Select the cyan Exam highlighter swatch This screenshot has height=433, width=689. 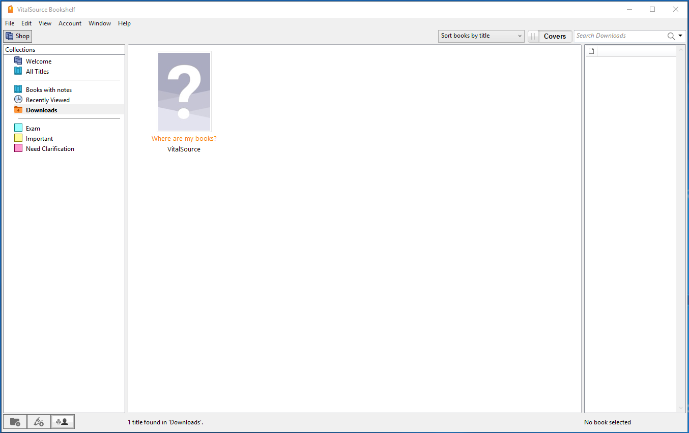click(x=18, y=128)
